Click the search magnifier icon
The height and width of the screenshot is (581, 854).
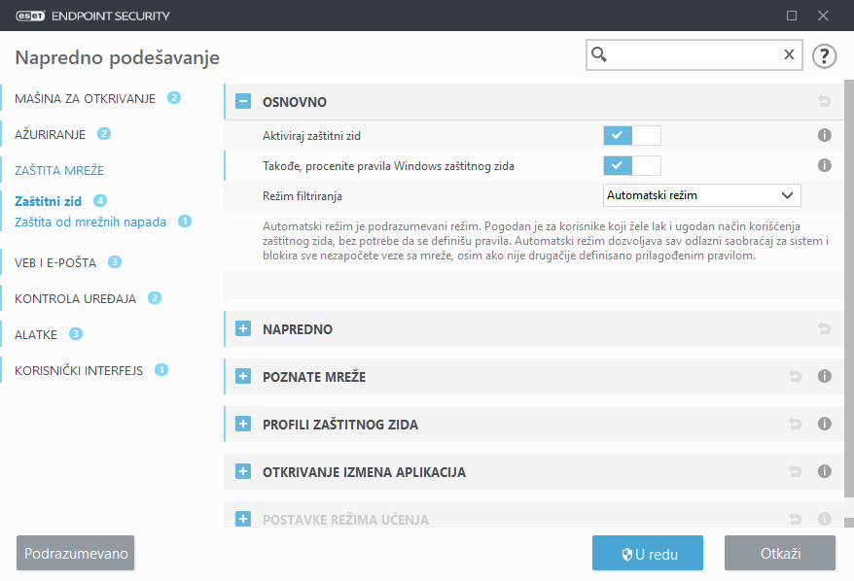click(599, 54)
